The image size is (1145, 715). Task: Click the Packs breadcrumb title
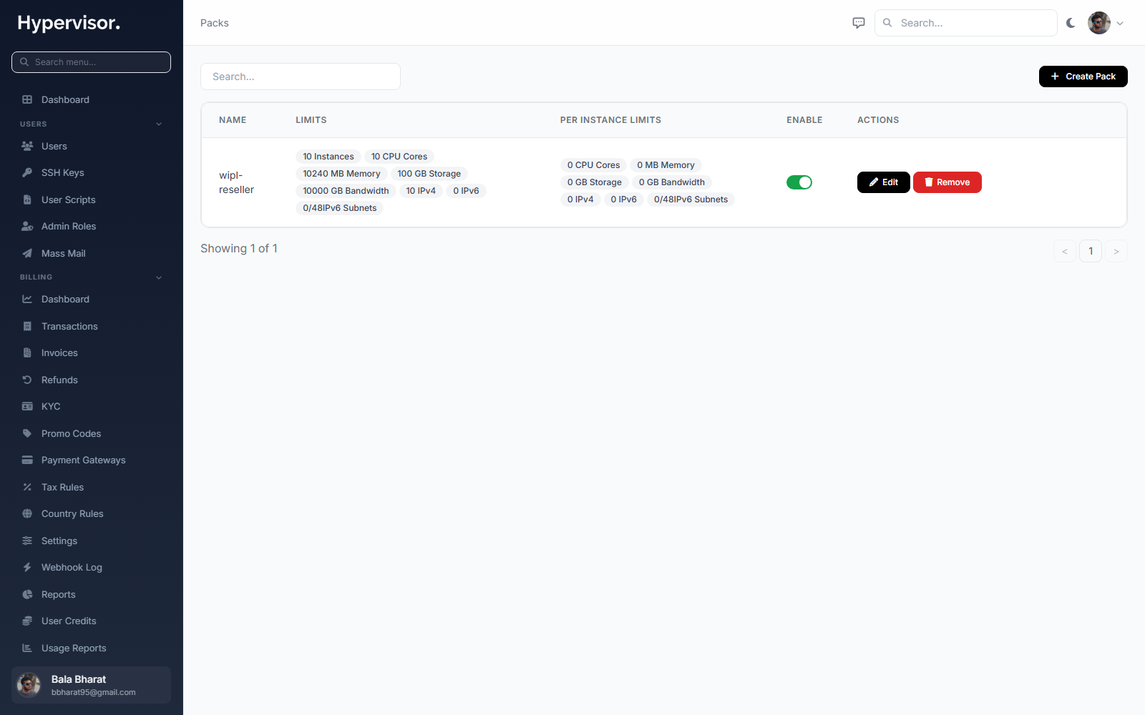(x=215, y=23)
